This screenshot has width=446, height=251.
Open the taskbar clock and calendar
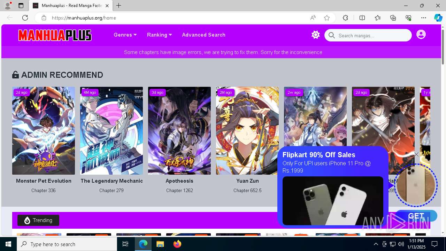pyautogui.click(x=416, y=244)
